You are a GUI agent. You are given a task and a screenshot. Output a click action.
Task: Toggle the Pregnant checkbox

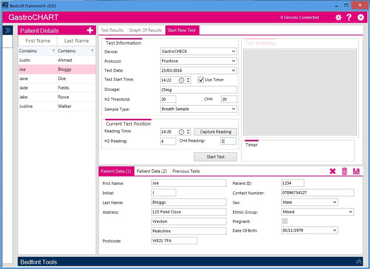[285, 221]
